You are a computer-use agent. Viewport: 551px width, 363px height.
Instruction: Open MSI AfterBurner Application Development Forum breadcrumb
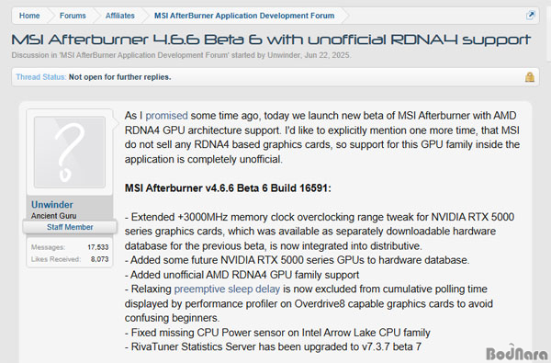(x=244, y=16)
